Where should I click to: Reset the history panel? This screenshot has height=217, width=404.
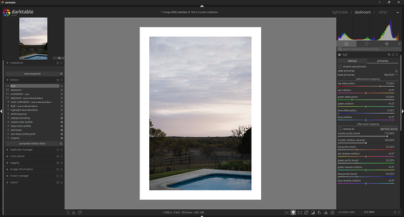[x=58, y=80]
